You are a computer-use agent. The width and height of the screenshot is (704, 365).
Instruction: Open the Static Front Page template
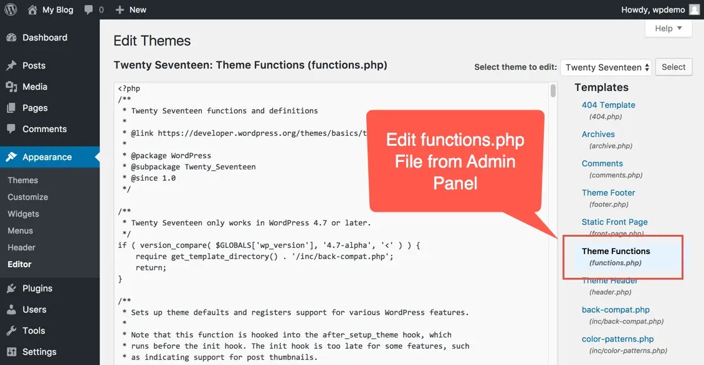click(x=615, y=222)
